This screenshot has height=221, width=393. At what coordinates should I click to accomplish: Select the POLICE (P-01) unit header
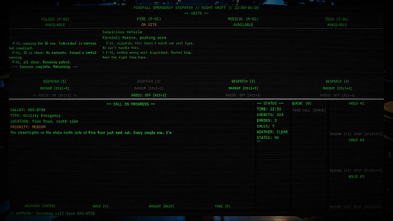[x=55, y=19]
